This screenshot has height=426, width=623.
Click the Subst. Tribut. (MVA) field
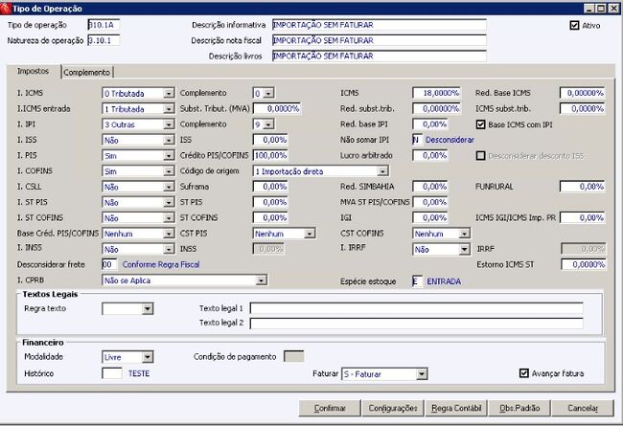point(277,109)
